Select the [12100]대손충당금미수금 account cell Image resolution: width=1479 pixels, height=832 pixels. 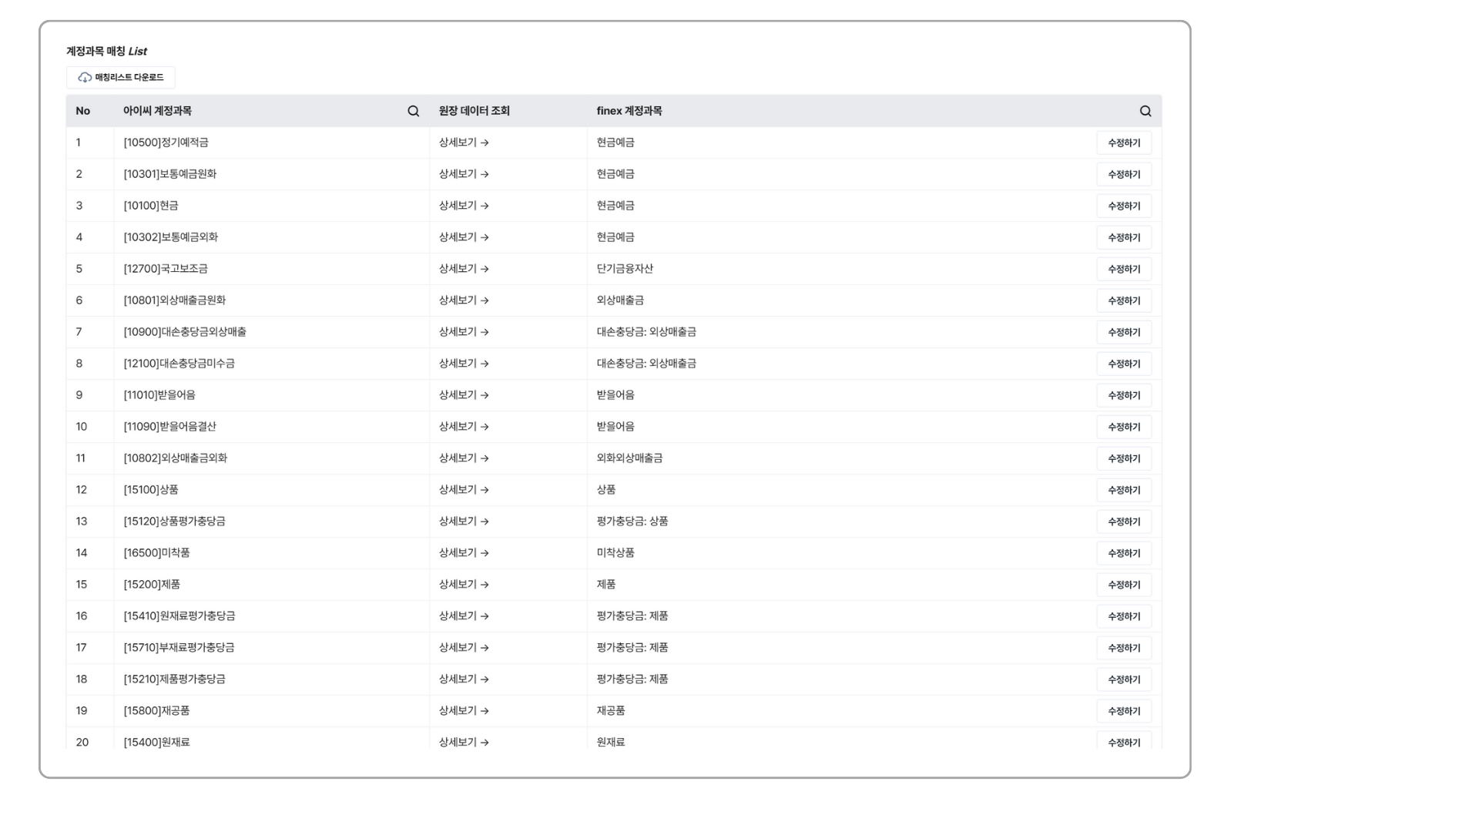179,364
